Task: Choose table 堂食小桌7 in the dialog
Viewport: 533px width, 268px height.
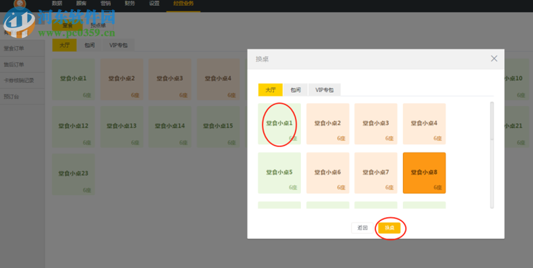Action: coord(376,173)
